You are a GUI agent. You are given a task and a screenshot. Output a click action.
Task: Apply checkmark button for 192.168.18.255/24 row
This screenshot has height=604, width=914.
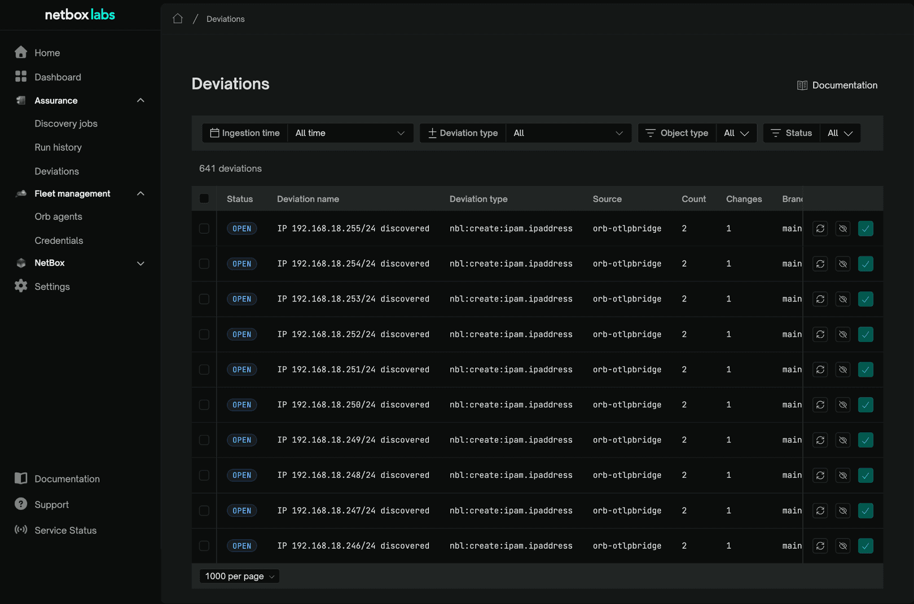(x=865, y=229)
